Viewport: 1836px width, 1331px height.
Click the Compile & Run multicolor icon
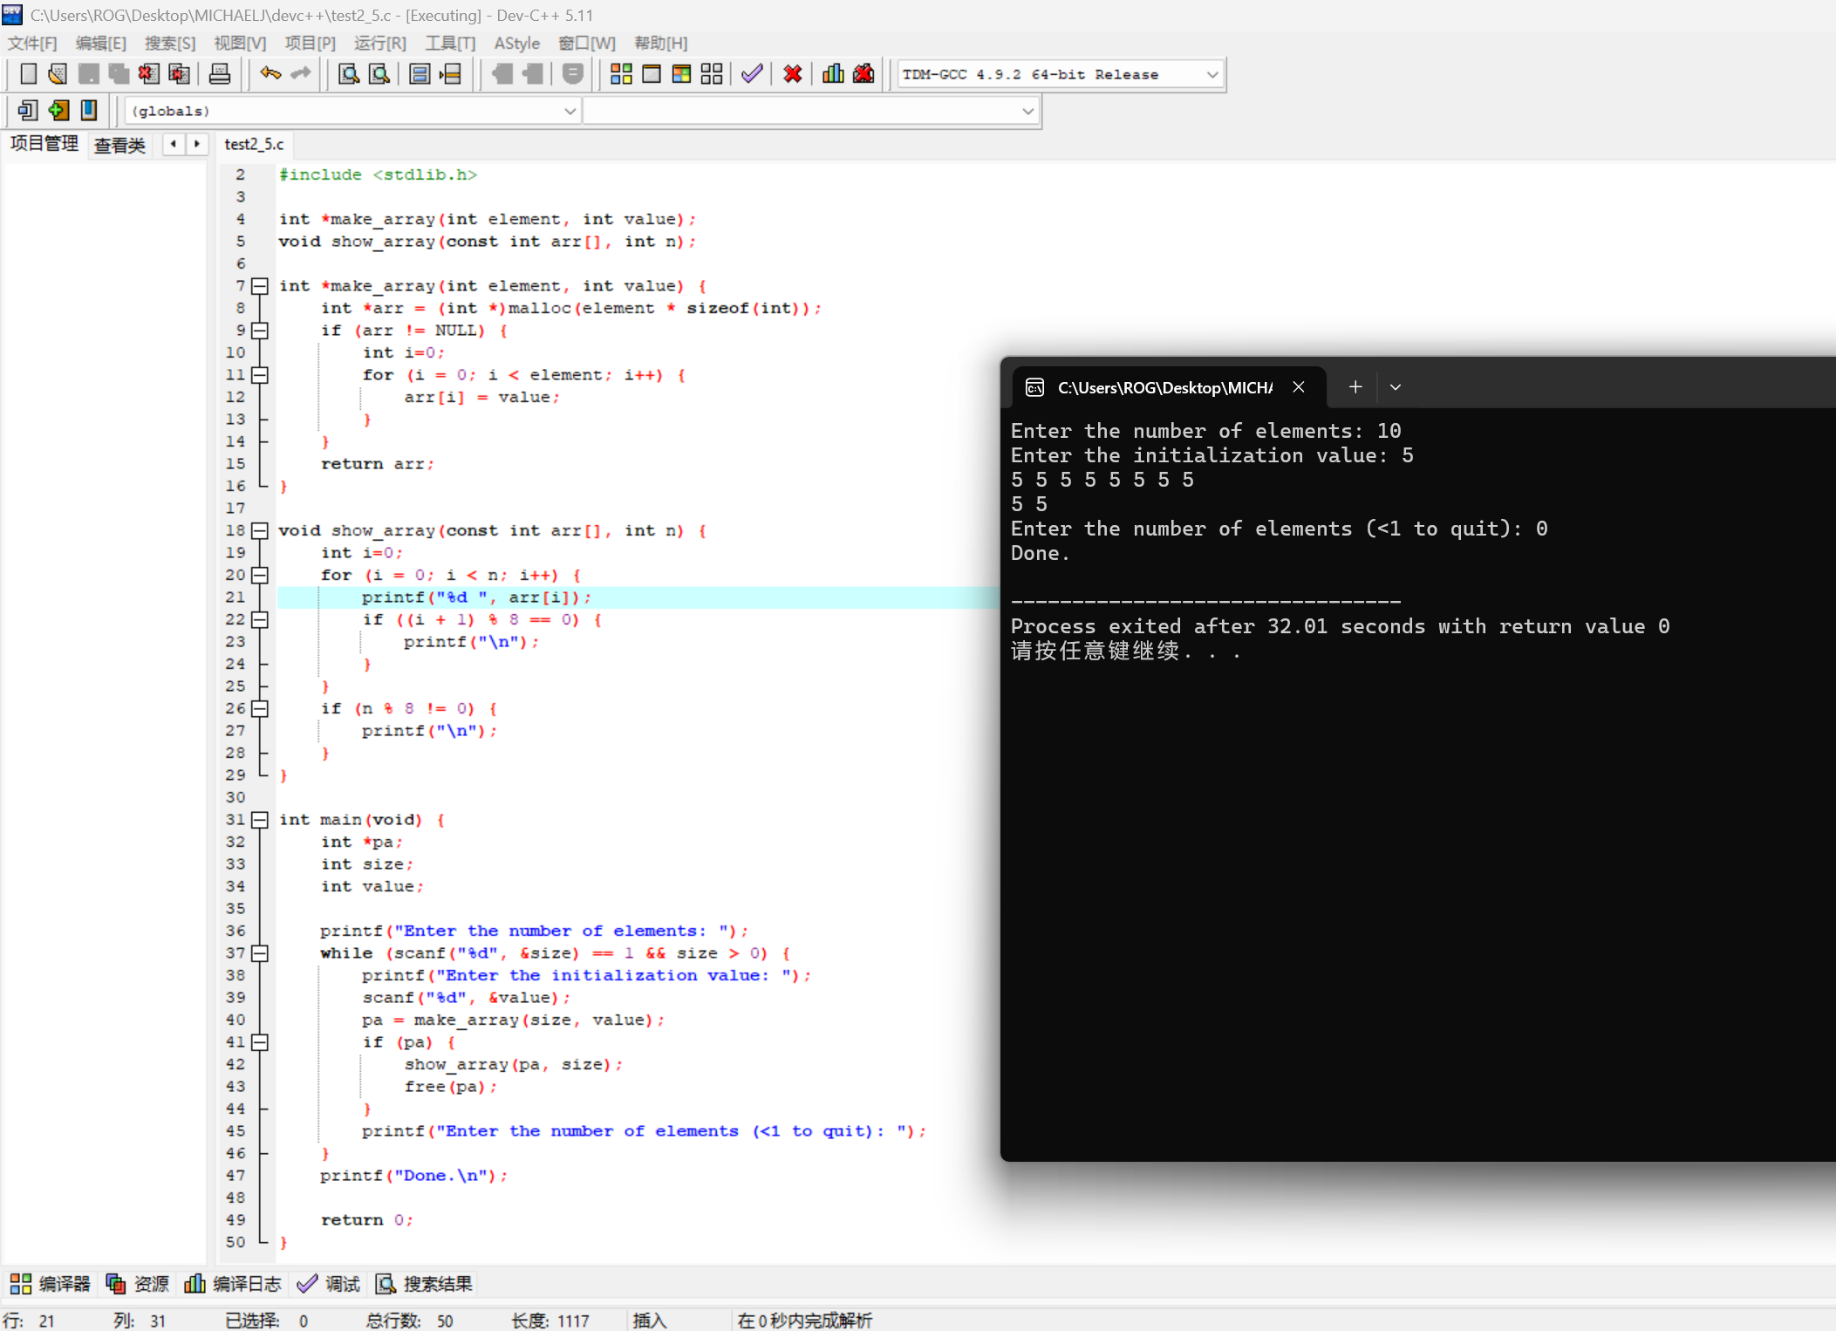point(681,74)
